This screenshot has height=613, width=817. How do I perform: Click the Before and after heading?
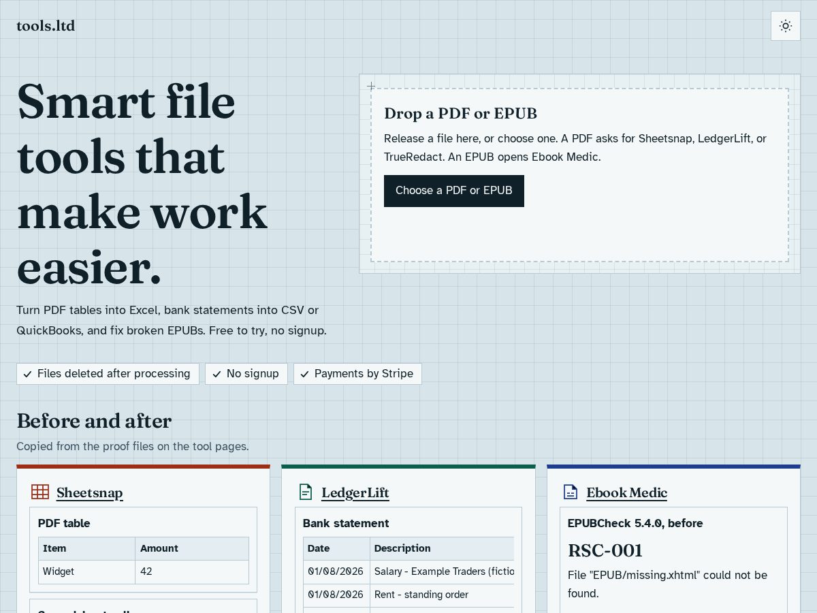(x=94, y=421)
